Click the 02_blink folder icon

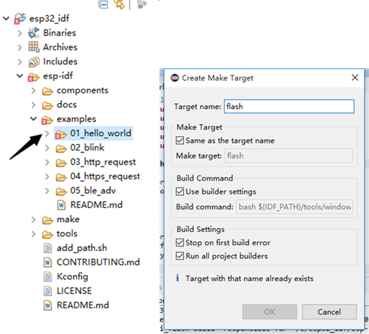(x=61, y=148)
